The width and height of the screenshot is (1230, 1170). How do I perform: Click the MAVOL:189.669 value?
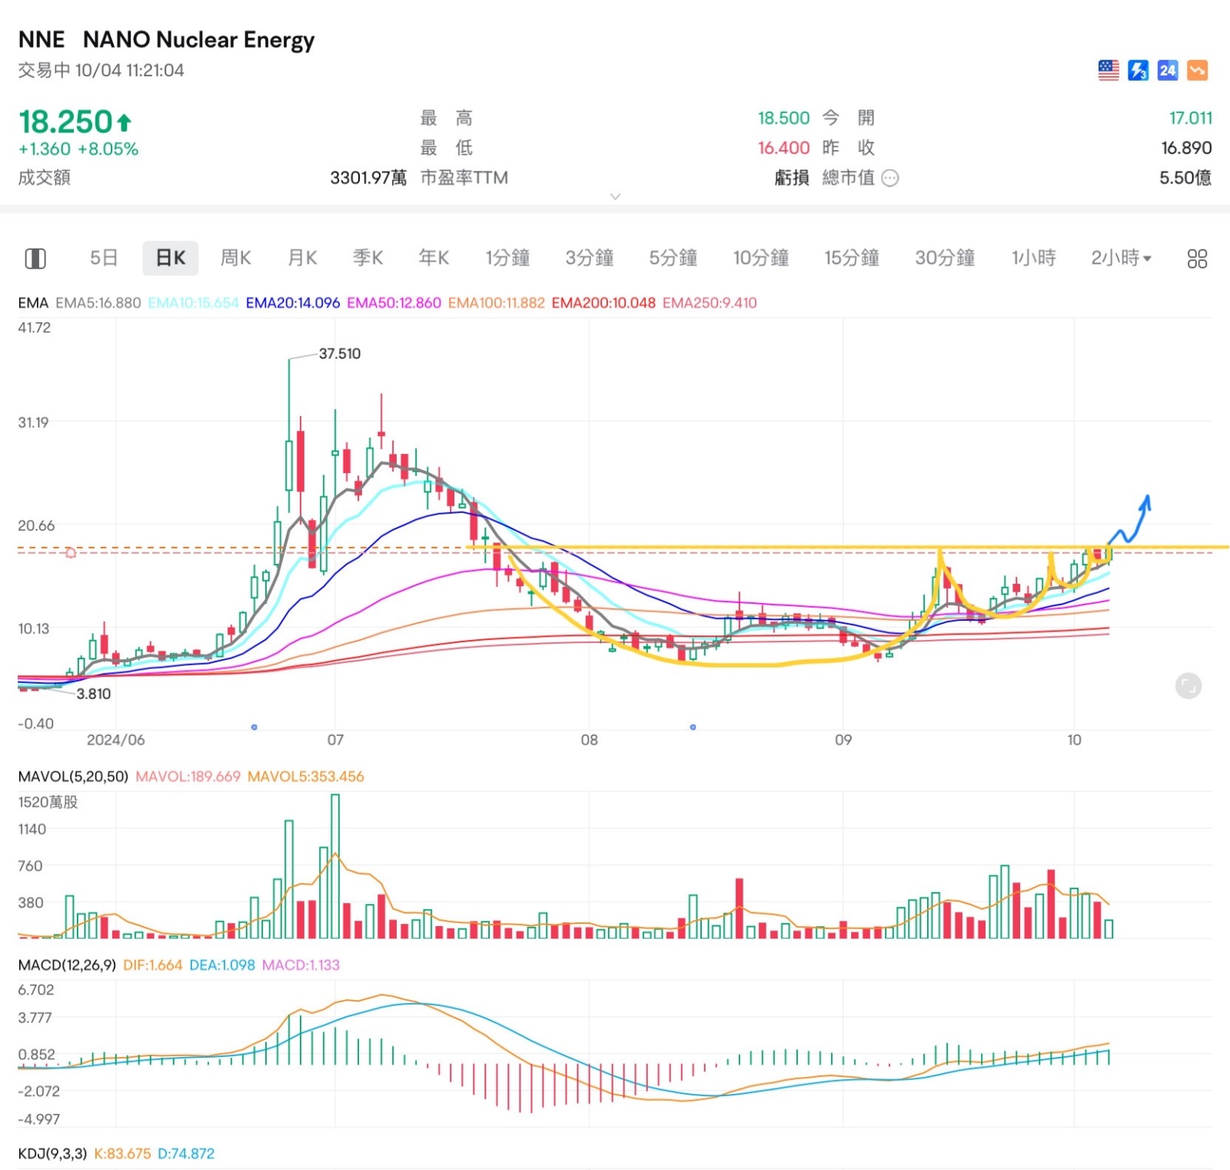(188, 777)
